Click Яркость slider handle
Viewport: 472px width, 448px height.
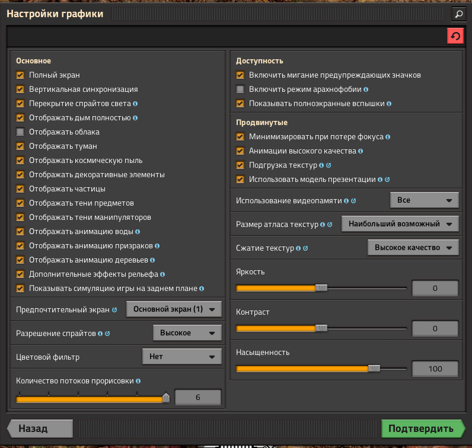click(x=322, y=288)
